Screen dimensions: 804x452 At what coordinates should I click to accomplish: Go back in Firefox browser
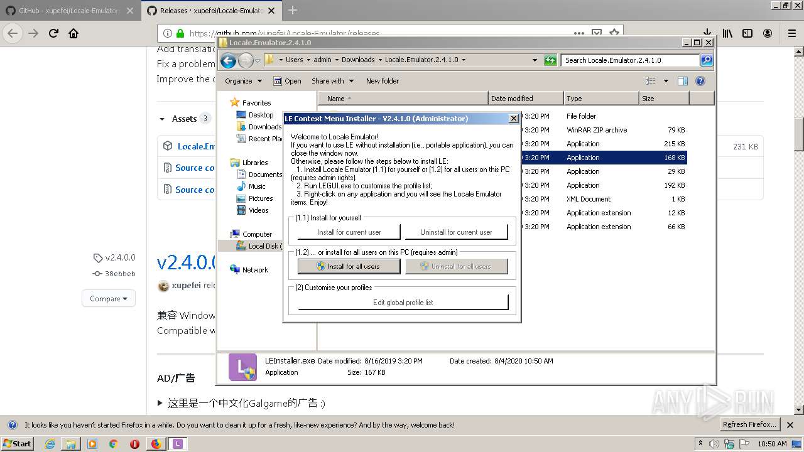pyautogui.click(x=13, y=33)
